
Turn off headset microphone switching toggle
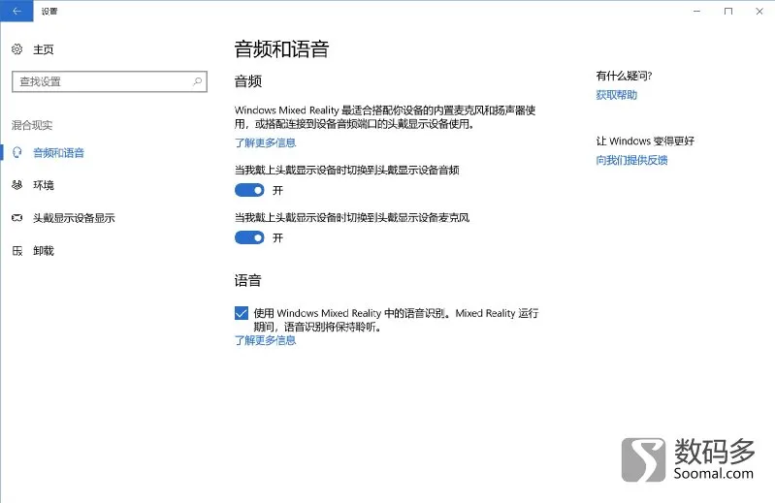[249, 237]
